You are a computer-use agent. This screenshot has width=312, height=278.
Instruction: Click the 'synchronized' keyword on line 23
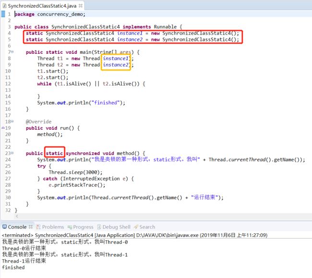pos(83,153)
